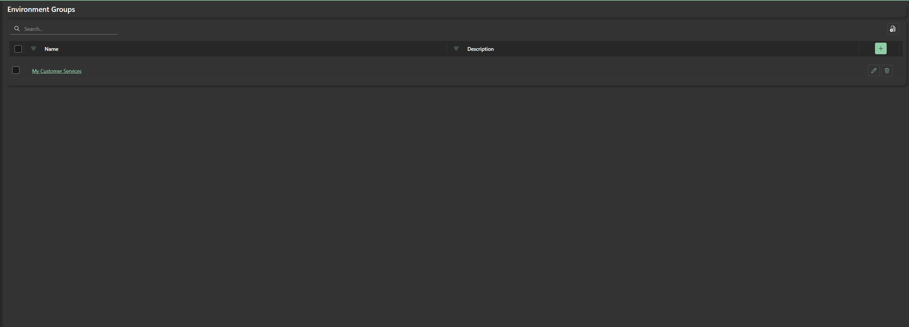Click the empty area below the table
909x327 pixels.
(455, 205)
